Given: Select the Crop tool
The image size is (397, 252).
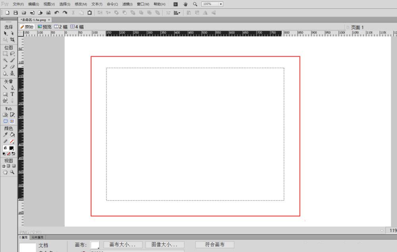Looking at the screenshot, I should 12,40.
